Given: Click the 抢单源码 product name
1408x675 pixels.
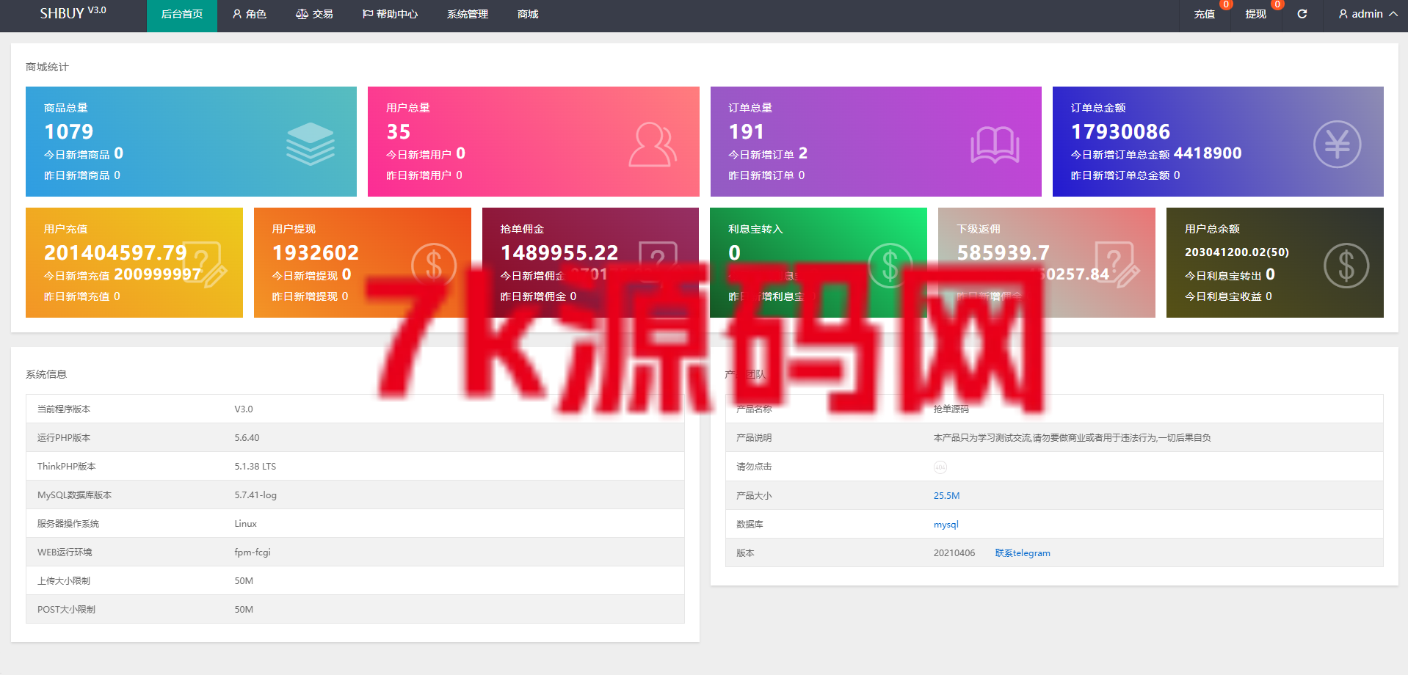Looking at the screenshot, I should coord(951,409).
